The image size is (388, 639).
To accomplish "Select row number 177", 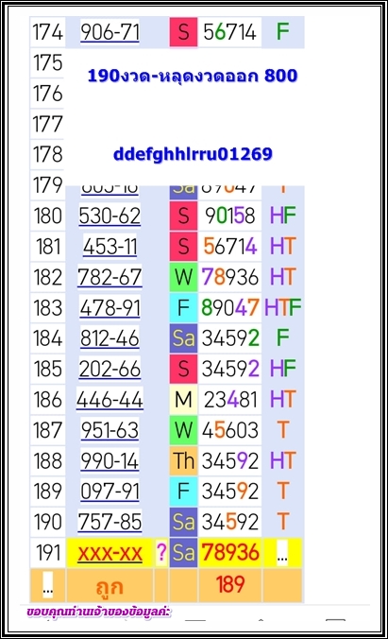I will 47,124.
